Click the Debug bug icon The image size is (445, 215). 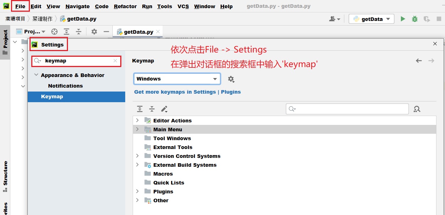(x=415, y=19)
